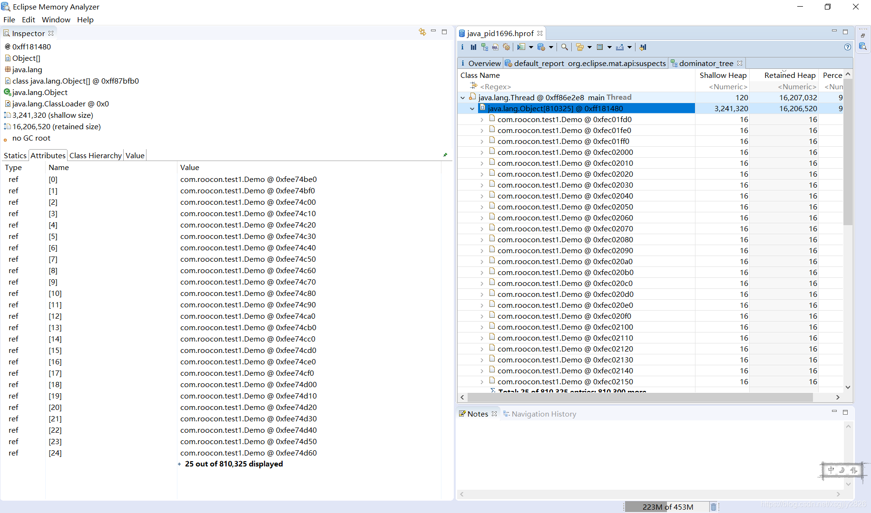Open the Window menu
The height and width of the screenshot is (513, 871).
(56, 19)
